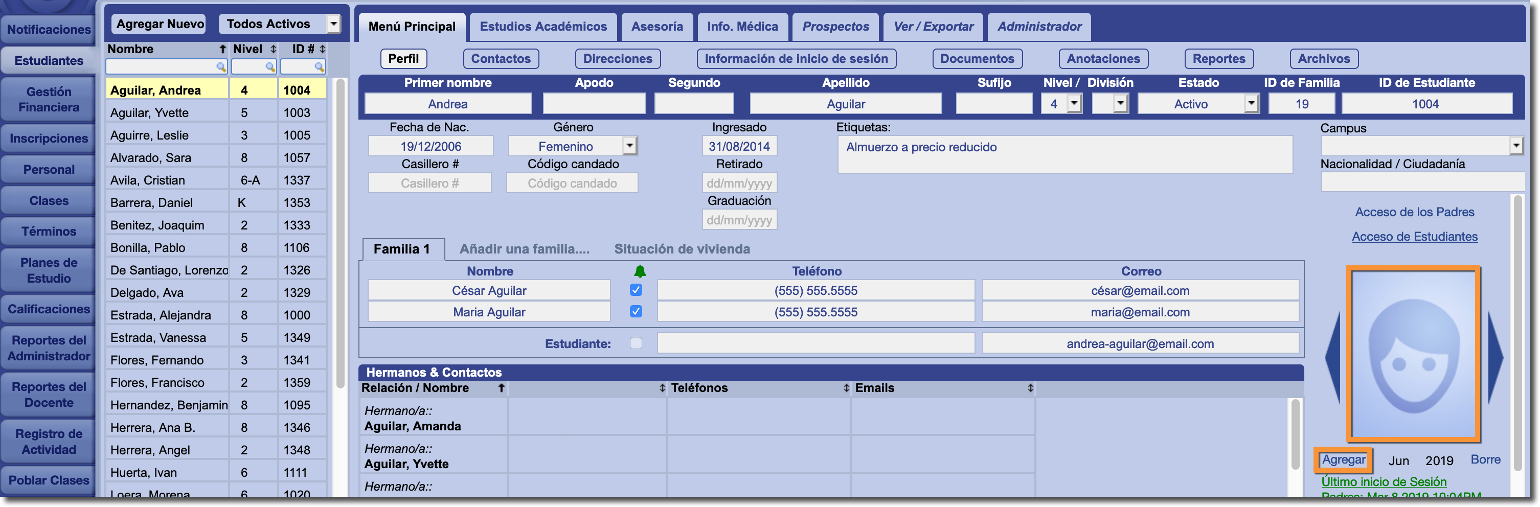
Task: Uncheck notification checkbox for César Aguilar
Action: (636, 290)
